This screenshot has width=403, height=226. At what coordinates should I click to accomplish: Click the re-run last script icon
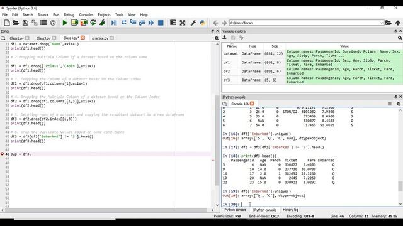click(93, 23)
